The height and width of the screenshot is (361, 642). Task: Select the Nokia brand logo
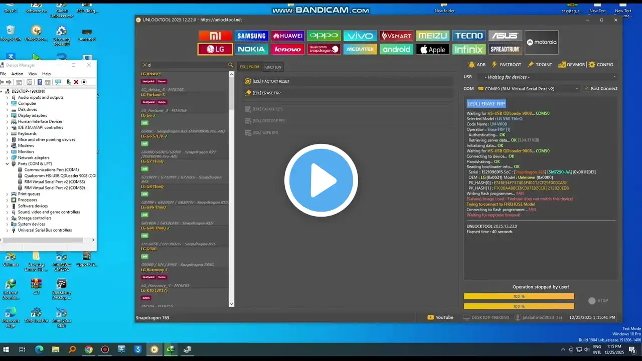click(252, 49)
